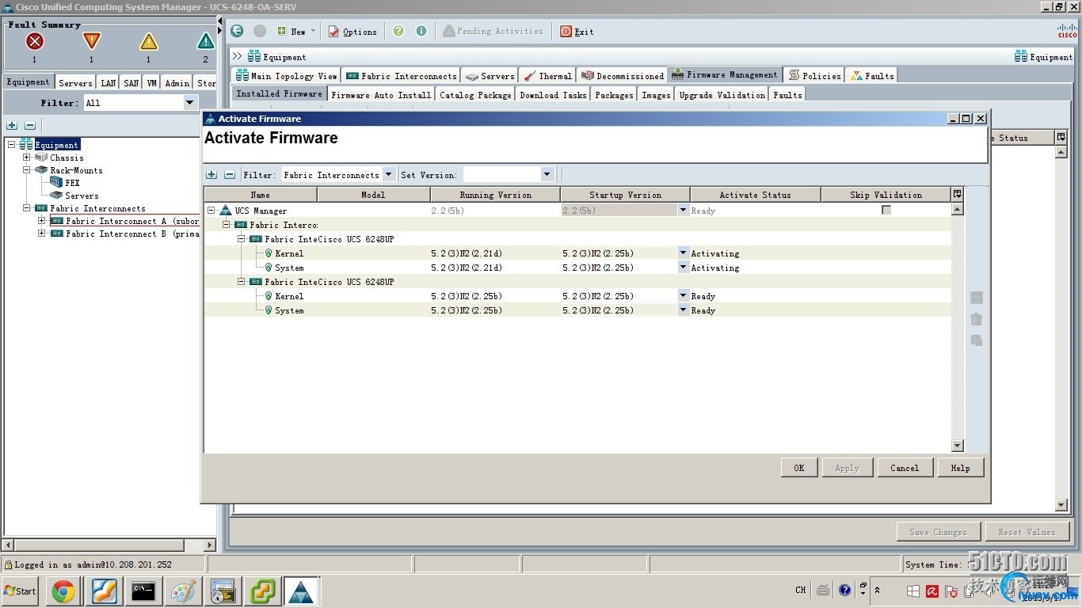Open the Fabric Interconnects filter dropdown
Screen dimensions: 1082x608
[388, 174]
